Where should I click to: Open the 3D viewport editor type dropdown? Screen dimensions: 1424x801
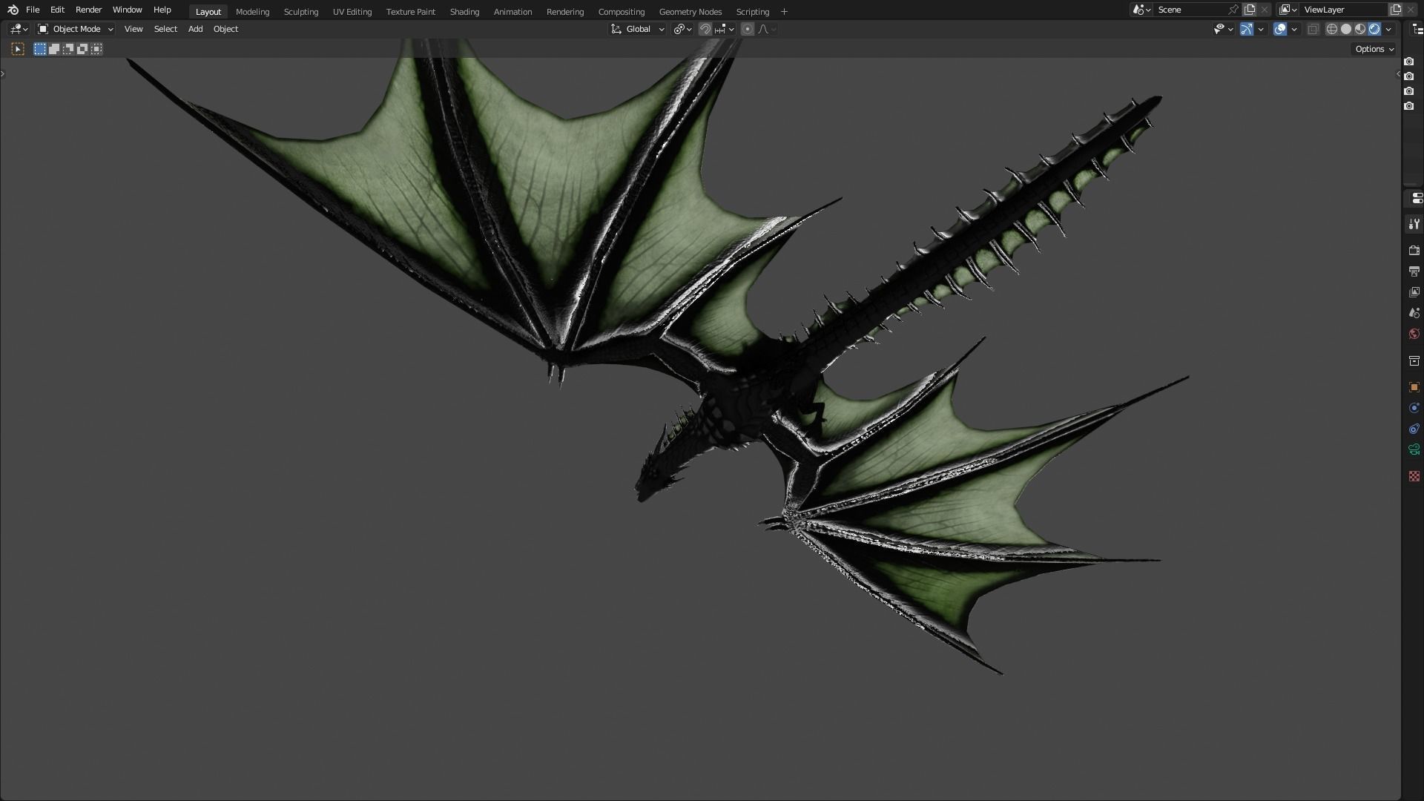pos(19,29)
